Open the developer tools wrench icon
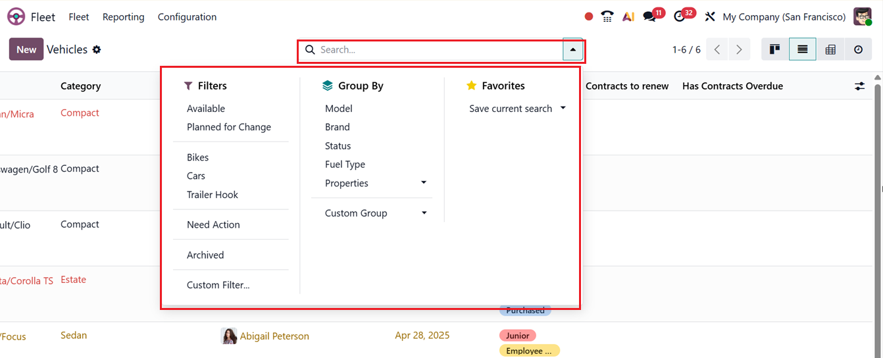 [x=710, y=16]
